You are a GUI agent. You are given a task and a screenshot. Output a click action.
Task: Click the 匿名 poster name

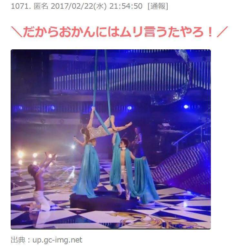click(41, 6)
